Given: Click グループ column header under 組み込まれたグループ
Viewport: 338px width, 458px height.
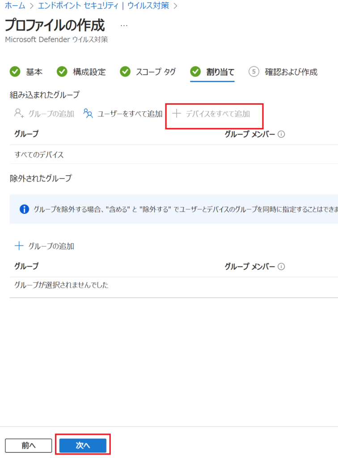Looking at the screenshot, I should 26,134.
